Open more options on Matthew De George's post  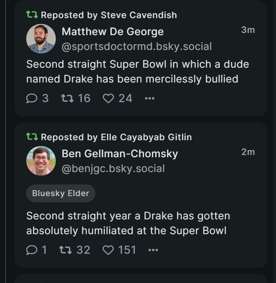click(x=149, y=98)
